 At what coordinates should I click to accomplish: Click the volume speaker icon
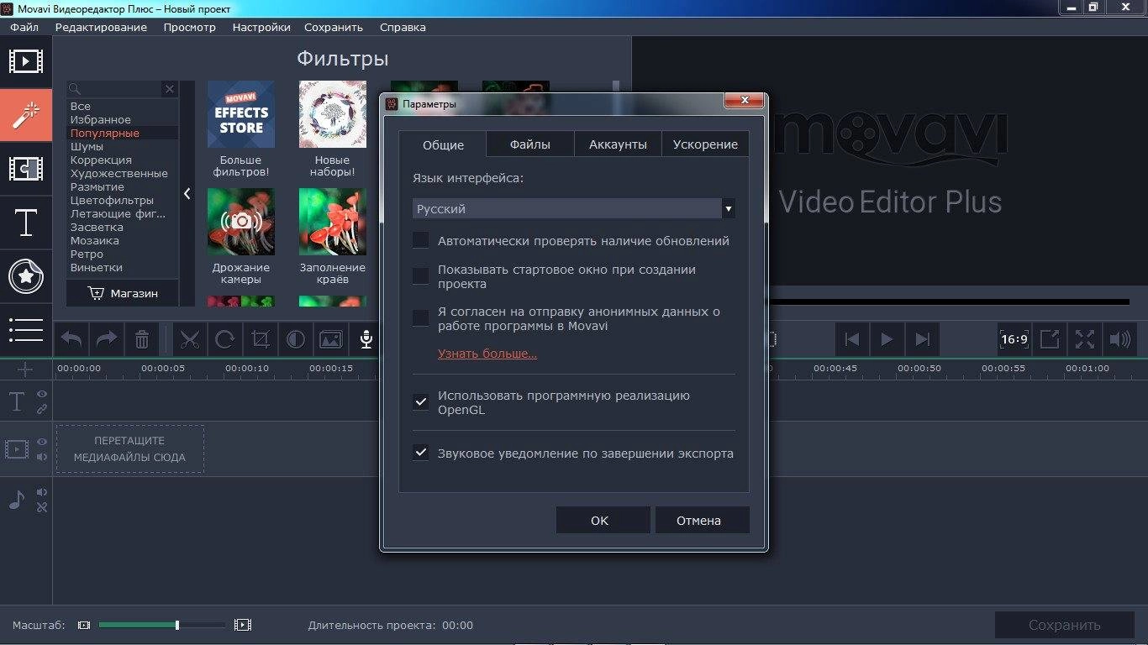pos(1120,339)
